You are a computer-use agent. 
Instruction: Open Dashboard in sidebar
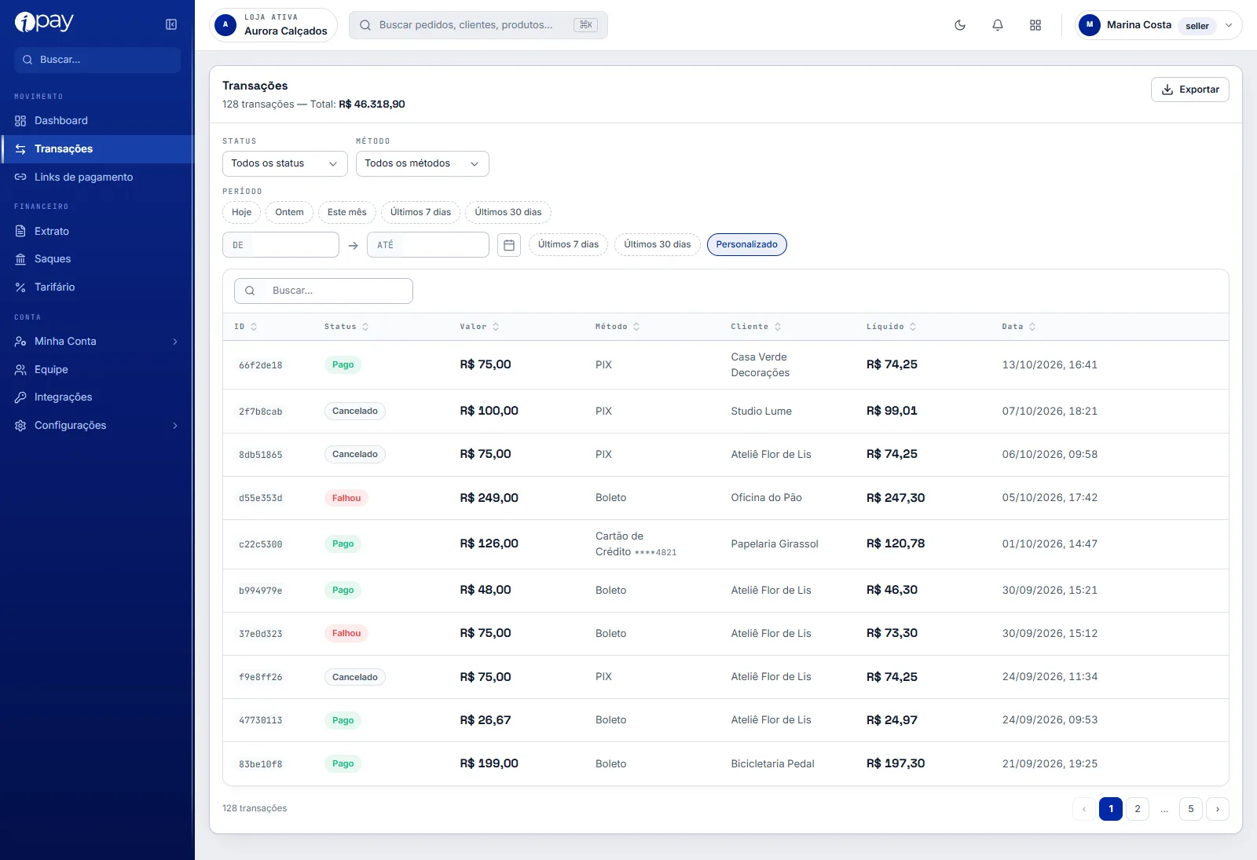97,121
